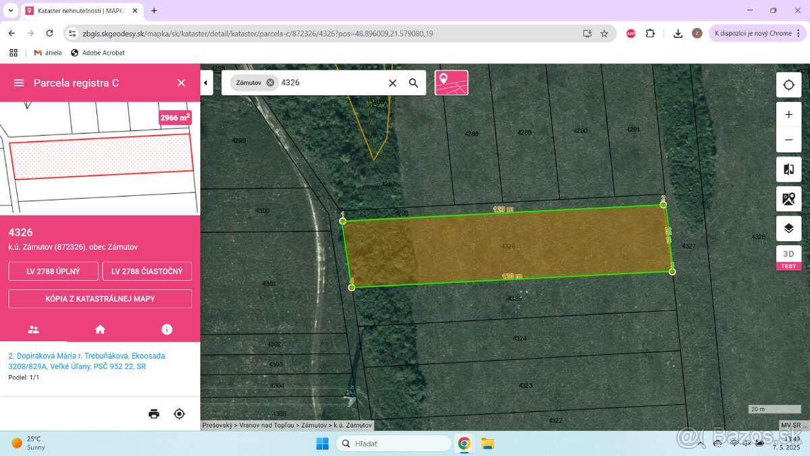Screen dimensions: 810x456
Task: Center map on parcel target icon
Action: tap(179, 414)
